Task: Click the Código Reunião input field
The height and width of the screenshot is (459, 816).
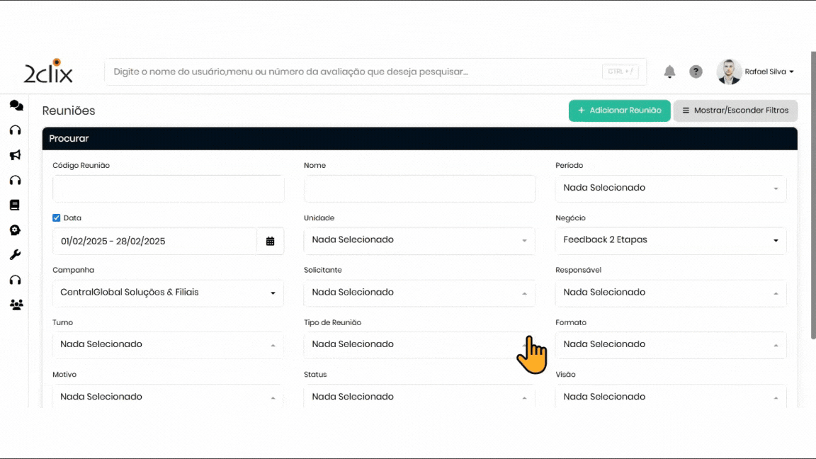Action: pyautogui.click(x=168, y=189)
